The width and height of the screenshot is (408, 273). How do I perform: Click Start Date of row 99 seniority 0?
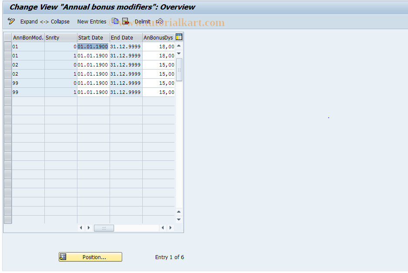[x=93, y=83]
